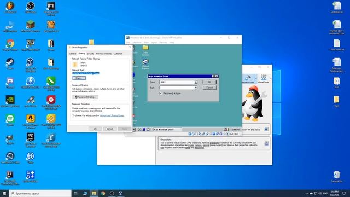Click the Windows Start button
Viewport: 350px width, 197px height.
coord(4,193)
